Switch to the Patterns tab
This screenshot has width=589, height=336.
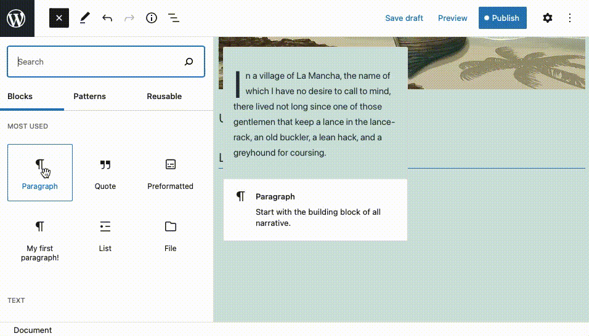pos(89,97)
